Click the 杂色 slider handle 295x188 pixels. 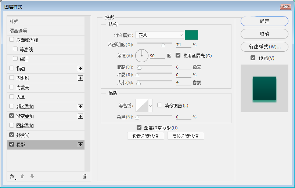tap(137, 117)
